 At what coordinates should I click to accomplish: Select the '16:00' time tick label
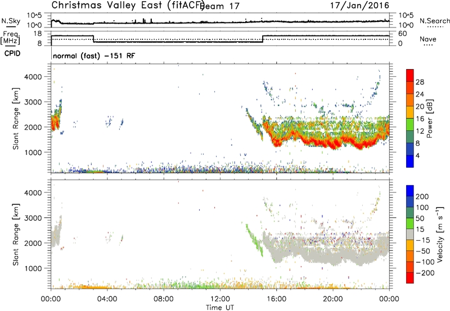coord(276,299)
